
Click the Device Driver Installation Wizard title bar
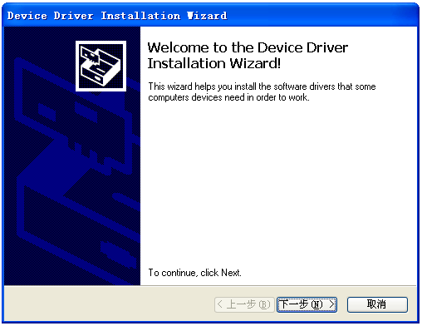click(210, 15)
